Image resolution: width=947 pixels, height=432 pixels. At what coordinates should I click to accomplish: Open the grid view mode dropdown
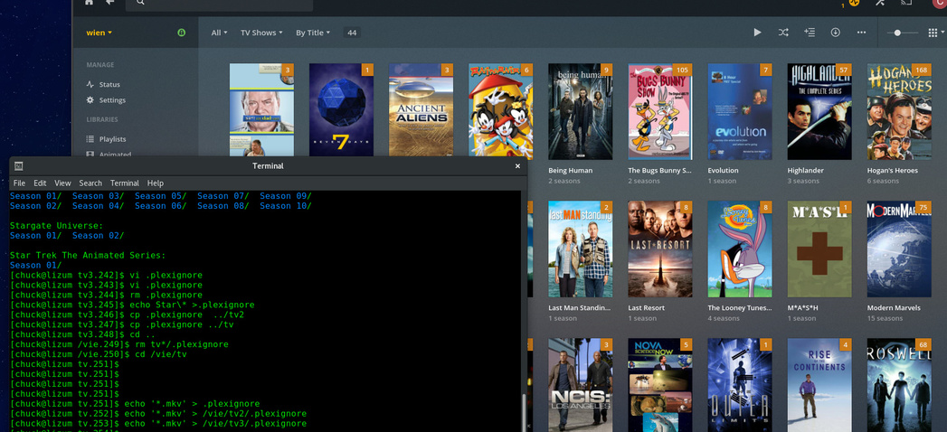tap(936, 33)
